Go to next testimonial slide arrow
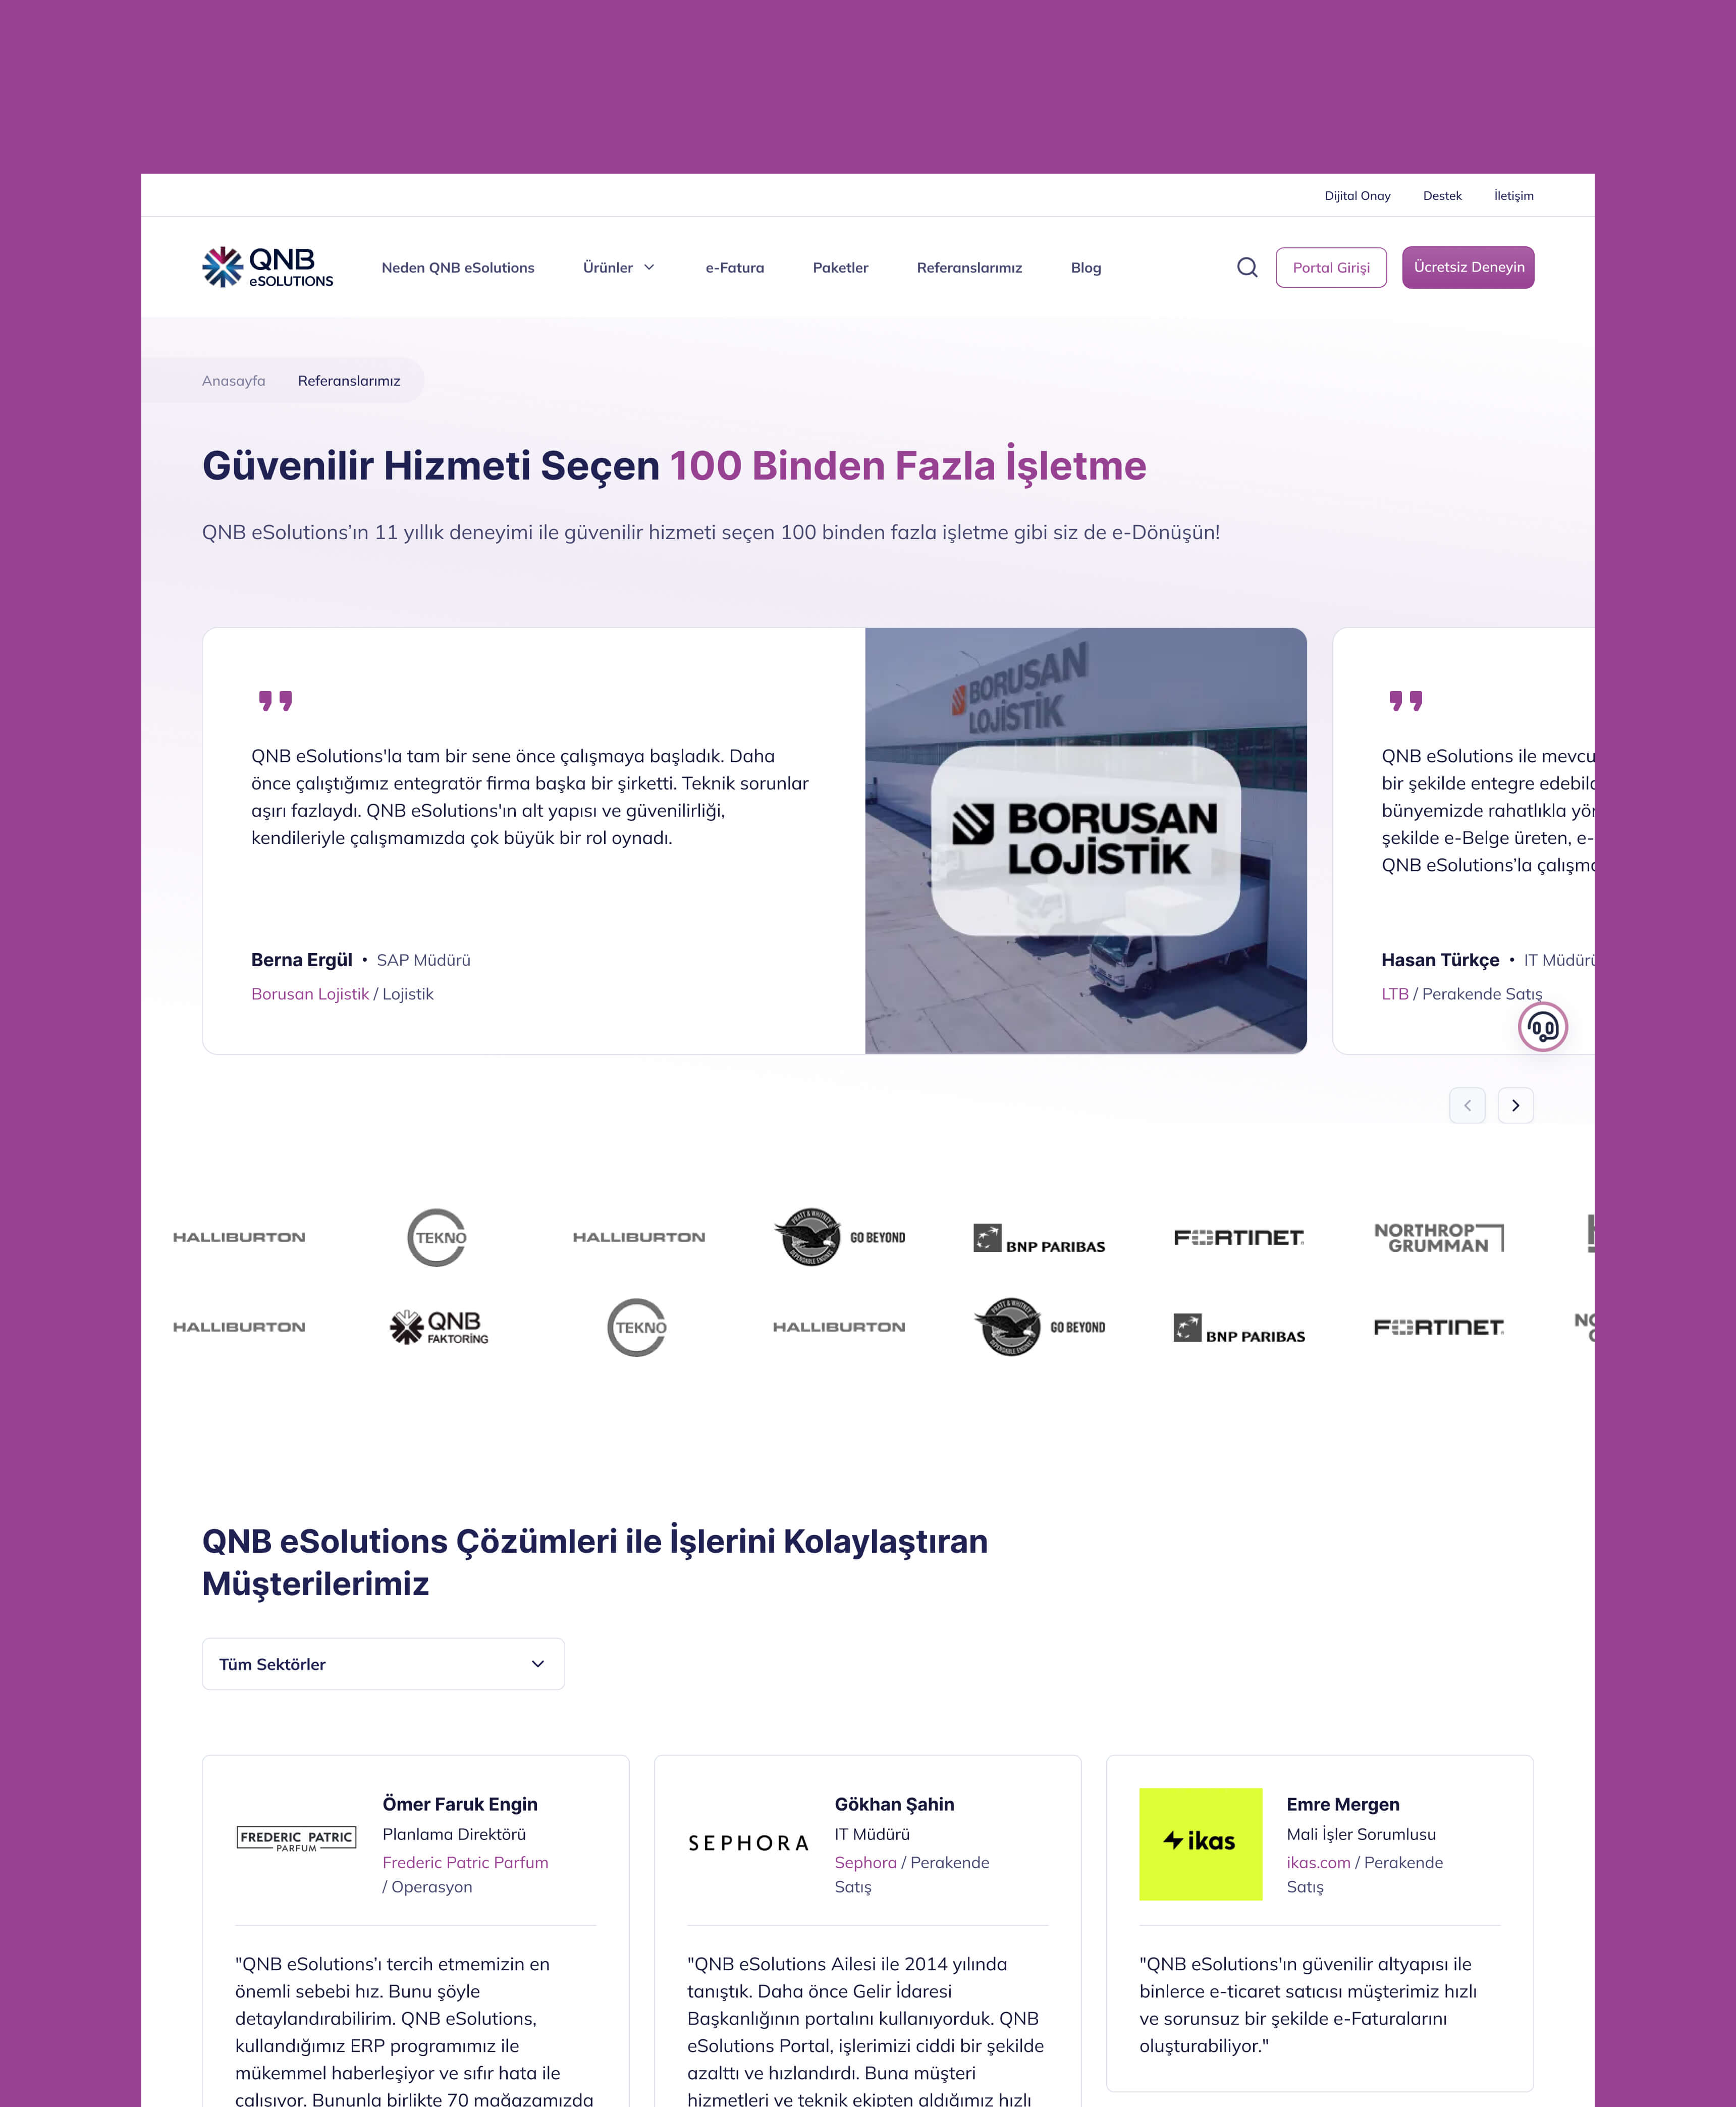Viewport: 1736px width, 2107px height. (x=1515, y=1105)
